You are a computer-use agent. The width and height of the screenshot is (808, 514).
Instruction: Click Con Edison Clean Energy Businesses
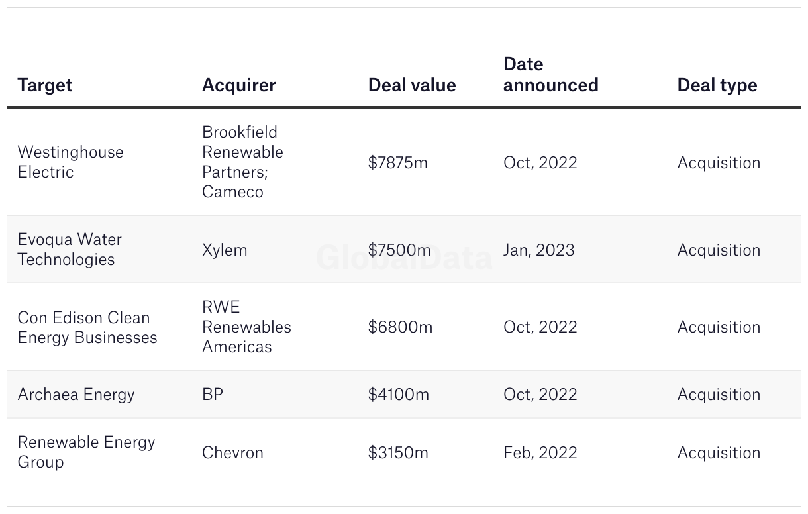tap(87, 327)
